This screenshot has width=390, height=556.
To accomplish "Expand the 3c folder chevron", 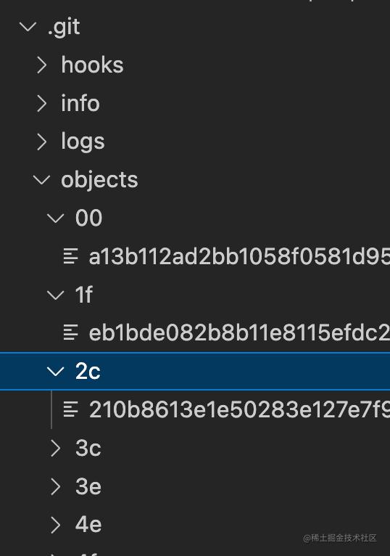I will tap(56, 448).
